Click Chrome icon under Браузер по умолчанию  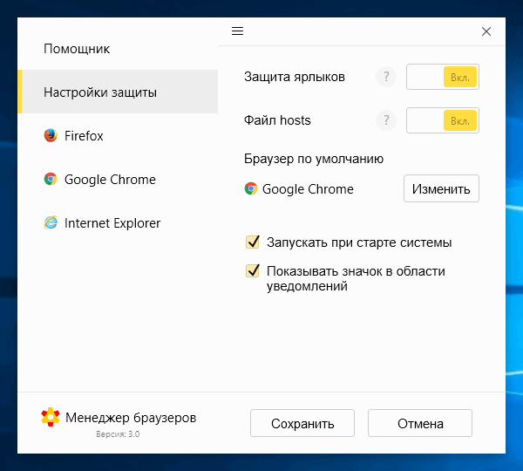click(251, 188)
